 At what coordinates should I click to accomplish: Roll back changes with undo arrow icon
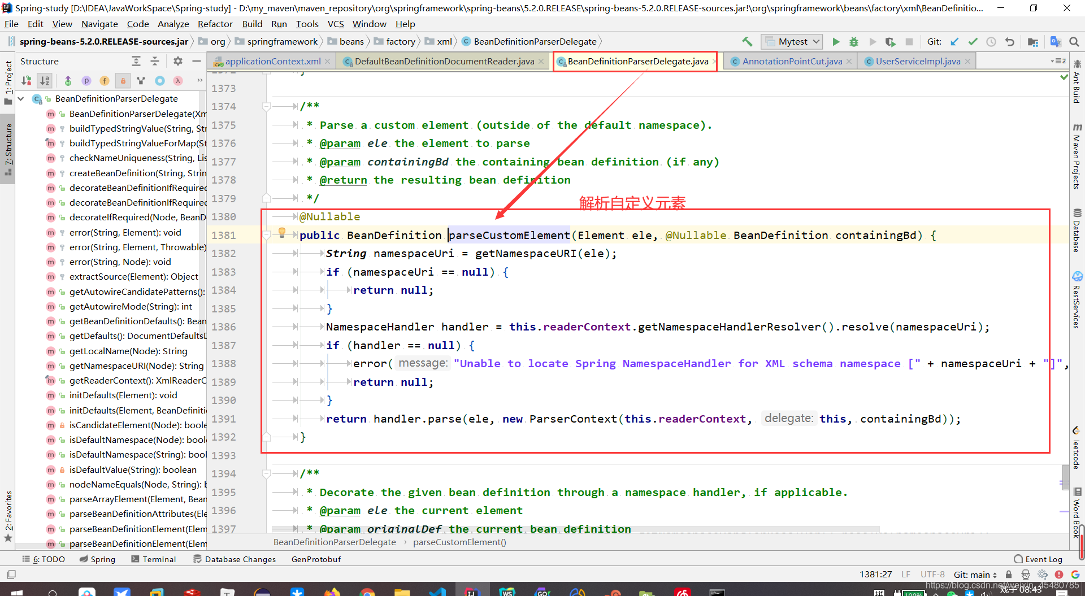[1010, 41]
